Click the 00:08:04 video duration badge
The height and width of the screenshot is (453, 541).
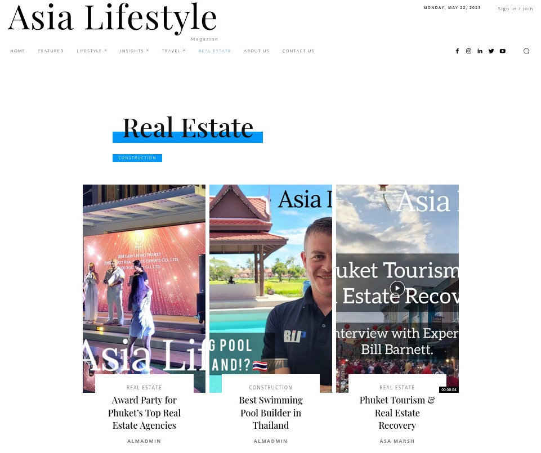tap(449, 389)
